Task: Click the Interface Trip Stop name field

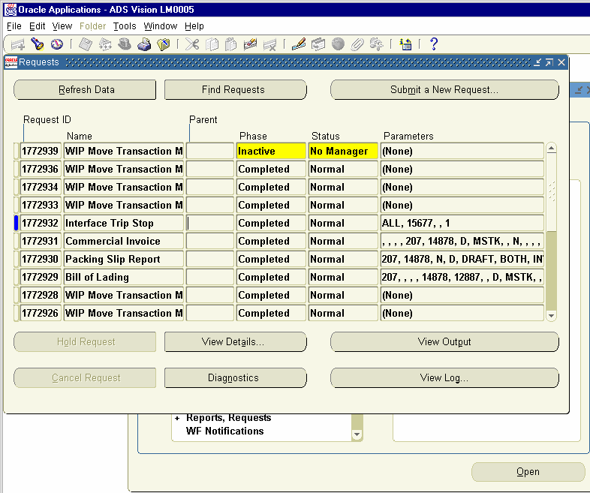Action: coord(123,223)
